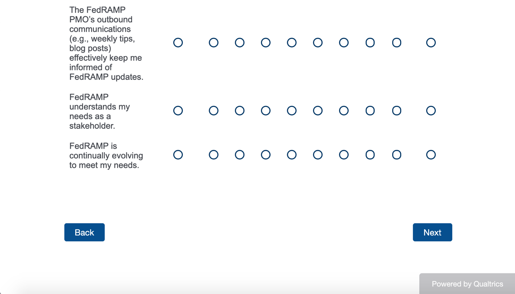Choose last radio in outbound communications row
Image resolution: width=515 pixels, height=294 pixels.
[x=431, y=43]
